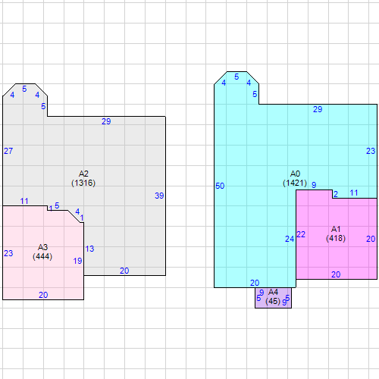Click the 20 dimension at A1's bottom edge
The height and width of the screenshot is (379, 379).
(x=336, y=274)
